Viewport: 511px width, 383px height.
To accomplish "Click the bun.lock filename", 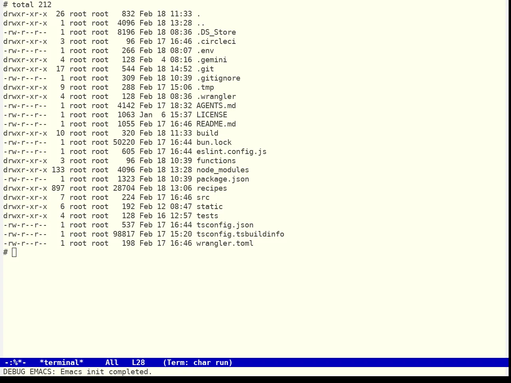I will coord(214,142).
